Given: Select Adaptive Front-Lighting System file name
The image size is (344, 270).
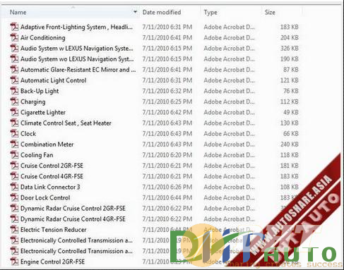Looking at the screenshot, I should pos(76,27).
